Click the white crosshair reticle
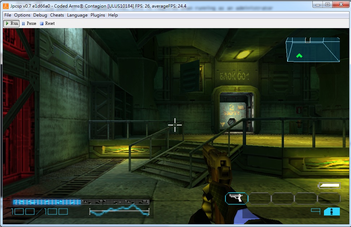 point(175,125)
